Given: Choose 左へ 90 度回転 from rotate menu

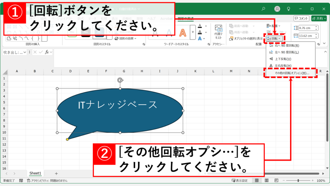Looking at the screenshot, I should [286, 52].
